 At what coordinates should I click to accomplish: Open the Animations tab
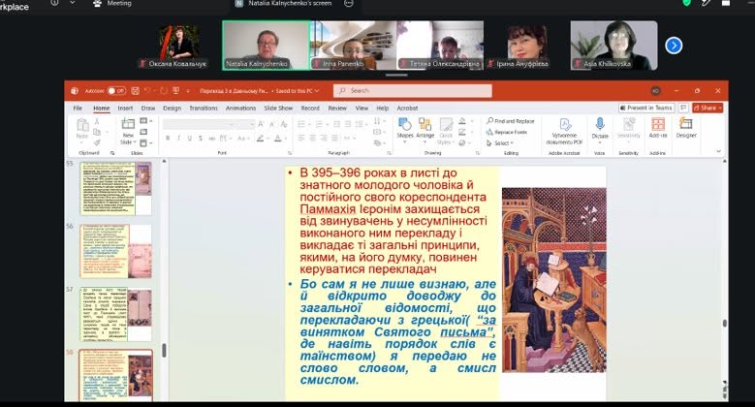[x=240, y=109]
